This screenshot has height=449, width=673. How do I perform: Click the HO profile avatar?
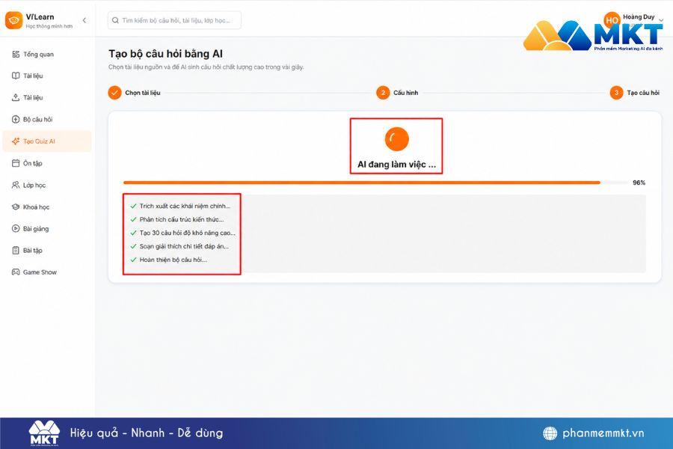tap(612, 19)
